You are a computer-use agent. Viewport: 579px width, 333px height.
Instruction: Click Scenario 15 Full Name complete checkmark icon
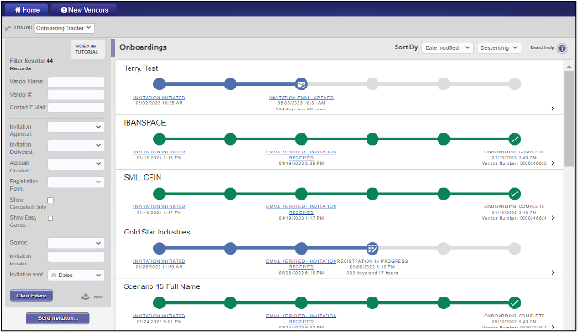tap(514, 303)
